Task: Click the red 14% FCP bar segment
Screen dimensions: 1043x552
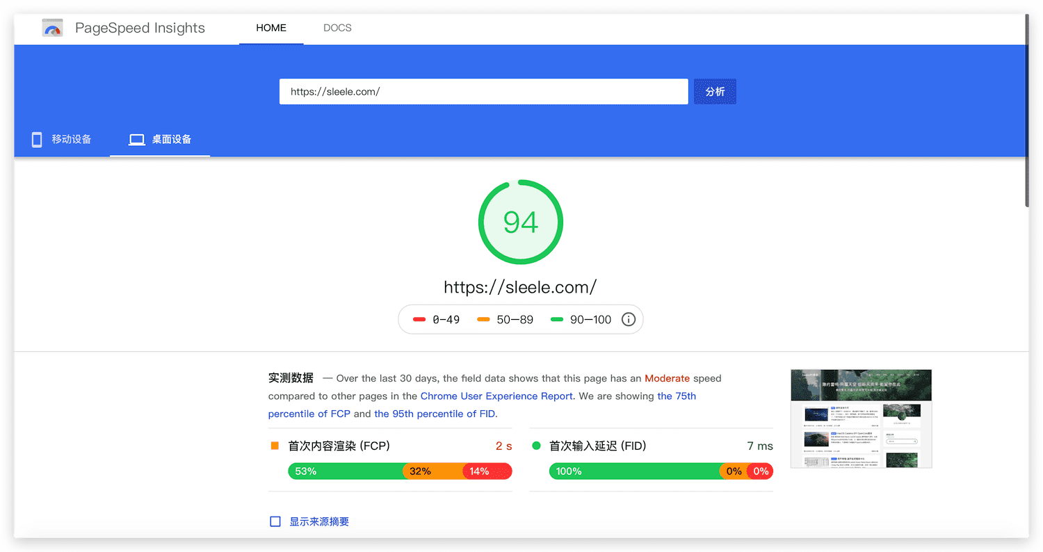Action: [x=487, y=471]
